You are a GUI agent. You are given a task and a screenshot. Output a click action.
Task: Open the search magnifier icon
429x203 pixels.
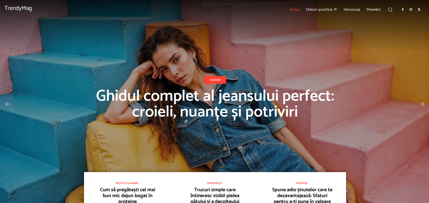[x=390, y=10]
